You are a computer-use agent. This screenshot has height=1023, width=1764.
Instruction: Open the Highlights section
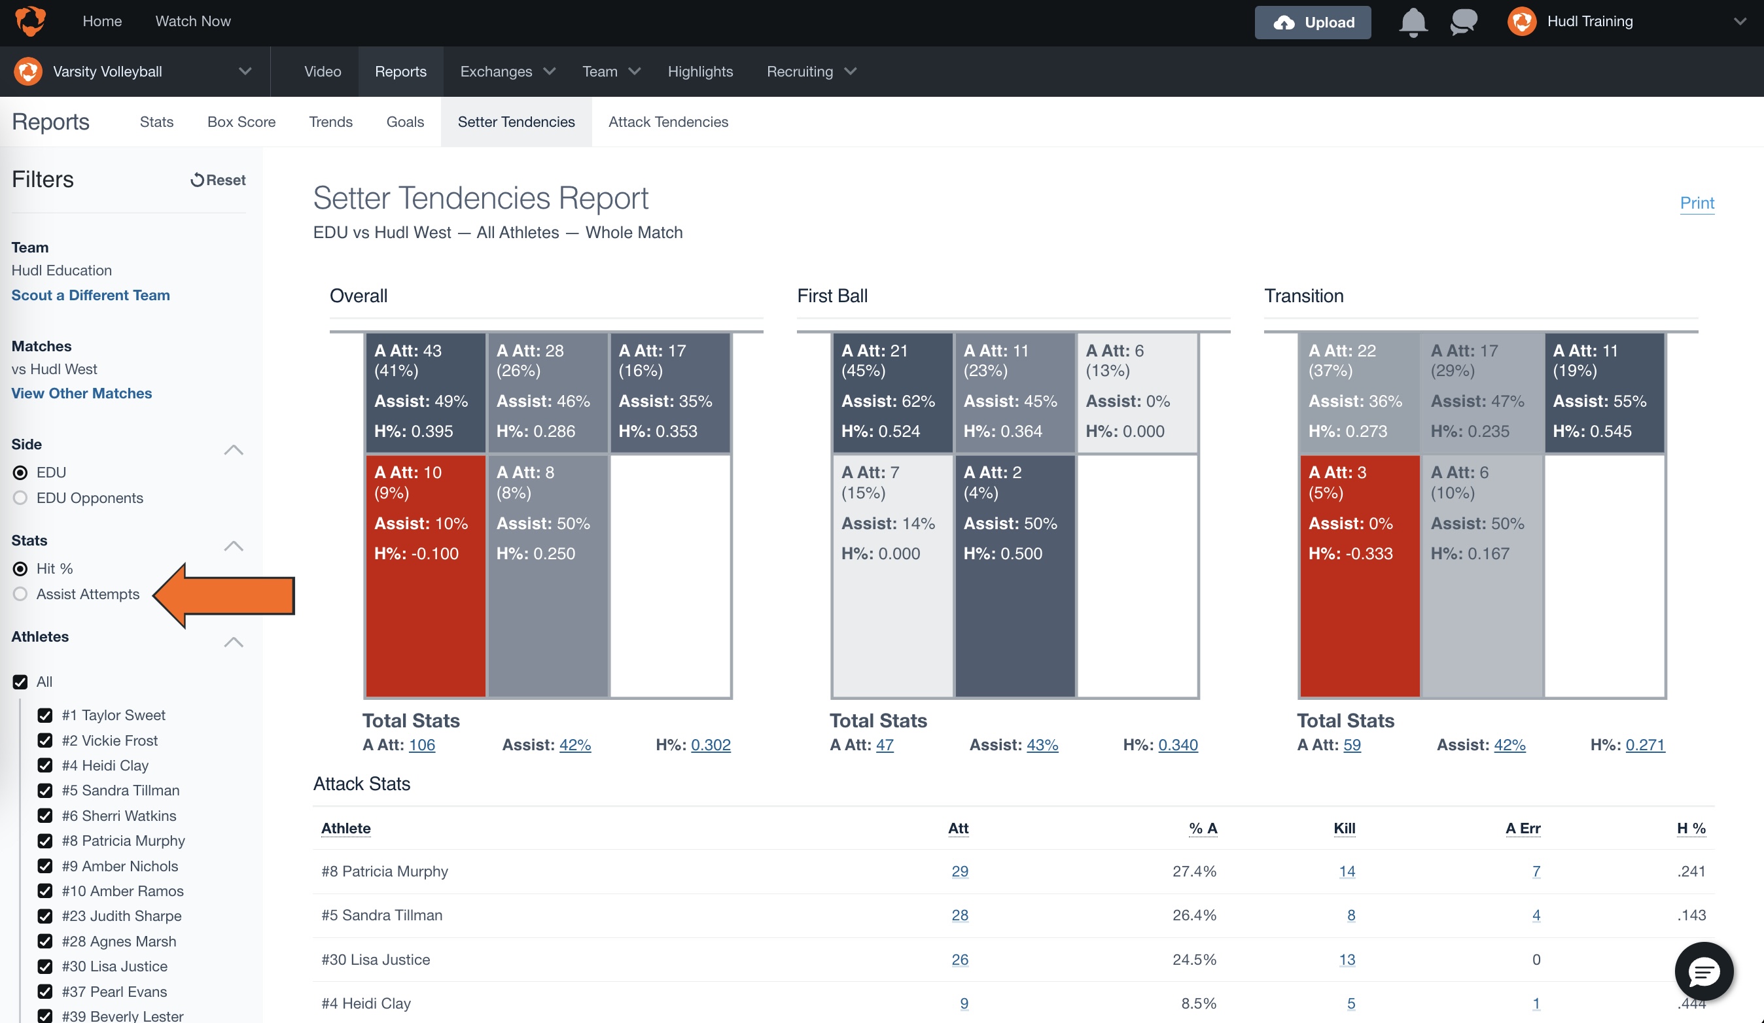point(700,71)
